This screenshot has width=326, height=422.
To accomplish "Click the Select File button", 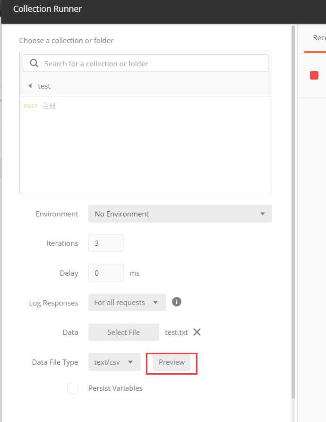I will 123,332.
